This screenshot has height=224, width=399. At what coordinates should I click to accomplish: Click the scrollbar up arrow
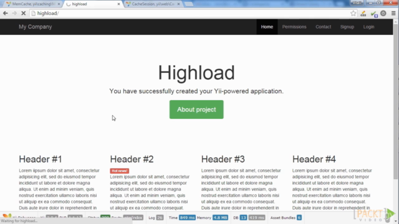396,22
